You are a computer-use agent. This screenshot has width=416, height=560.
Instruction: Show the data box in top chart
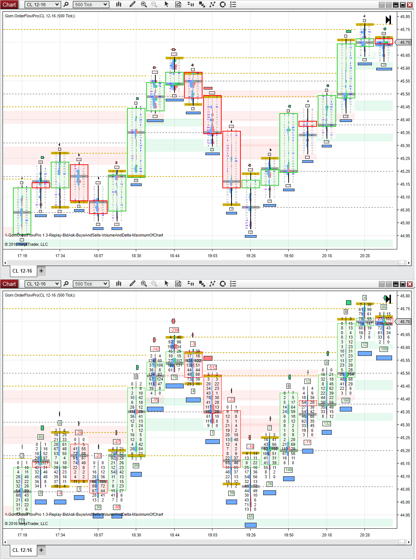tap(178, 4)
